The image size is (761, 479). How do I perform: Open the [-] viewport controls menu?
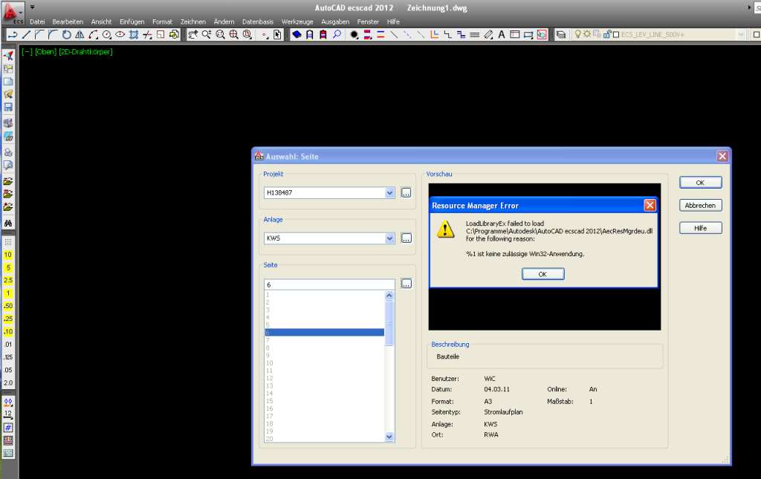coord(27,51)
